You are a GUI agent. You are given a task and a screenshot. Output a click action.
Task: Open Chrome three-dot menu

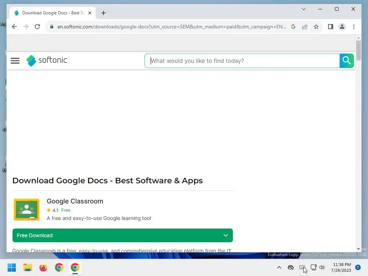click(x=354, y=27)
